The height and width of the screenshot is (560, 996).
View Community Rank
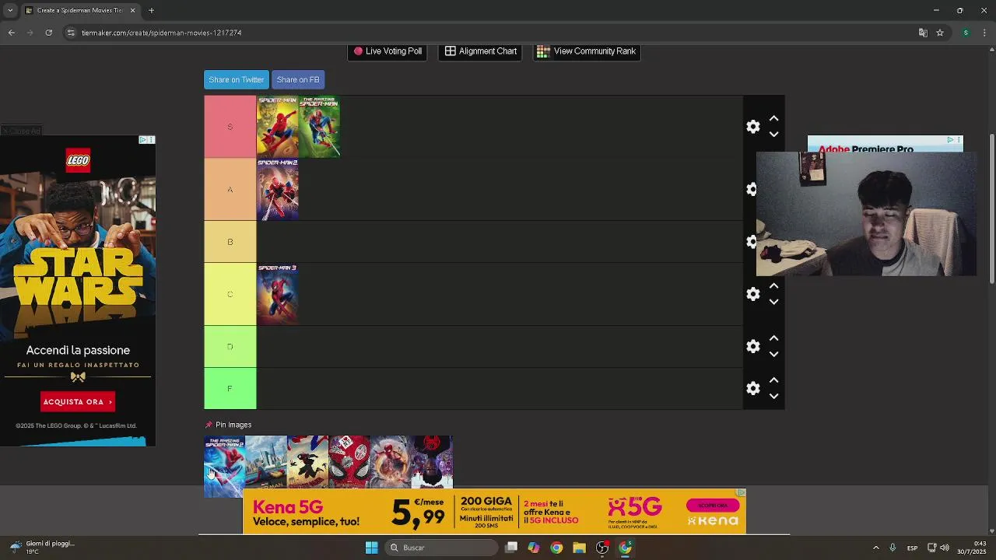(587, 51)
